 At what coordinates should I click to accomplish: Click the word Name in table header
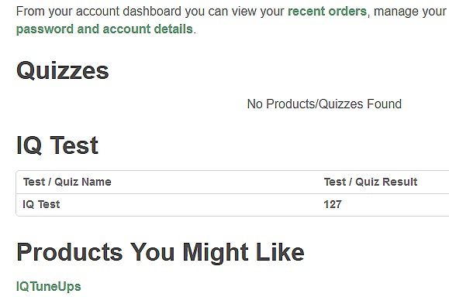click(x=97, y=182)
